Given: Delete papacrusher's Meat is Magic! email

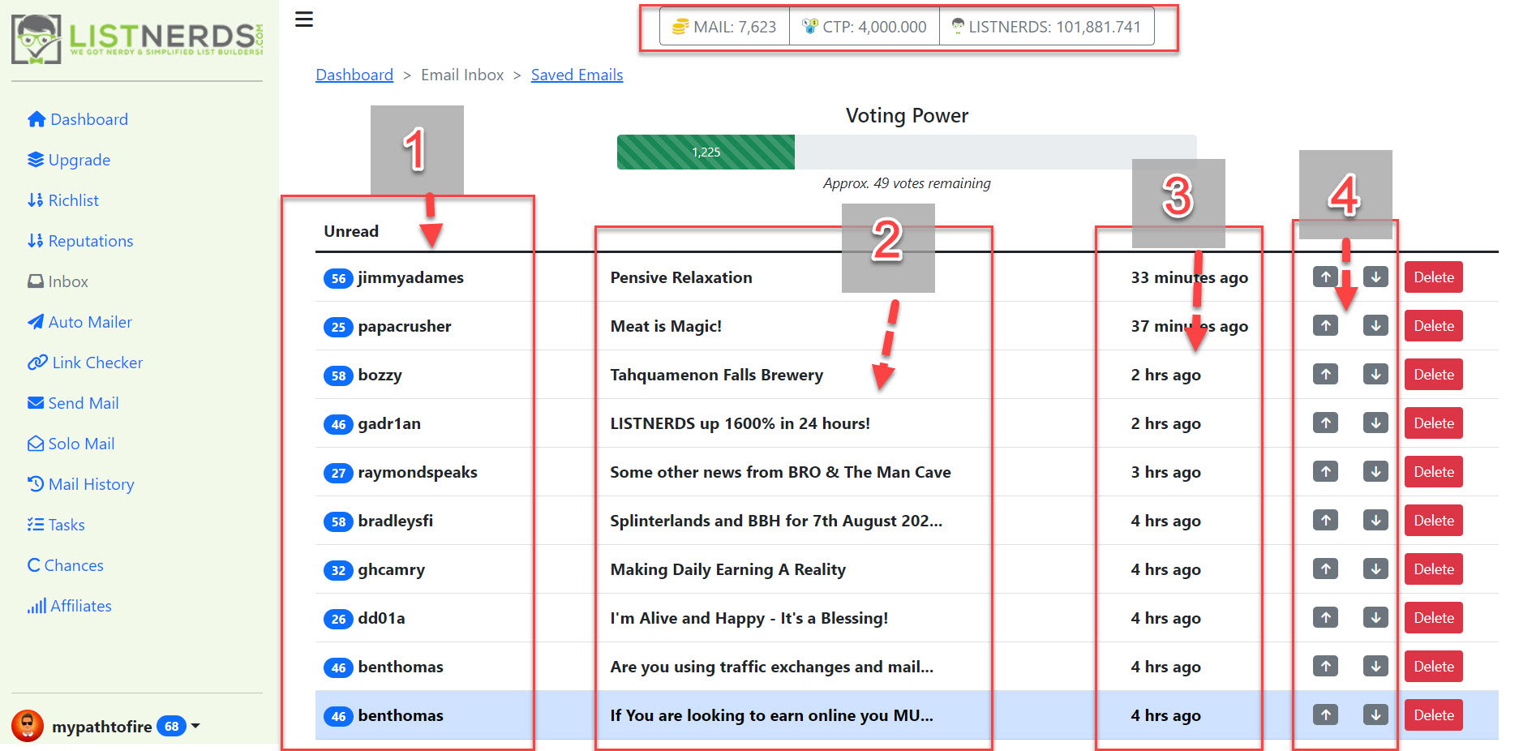Looking at the screenshot, I should click(1434, 326).
